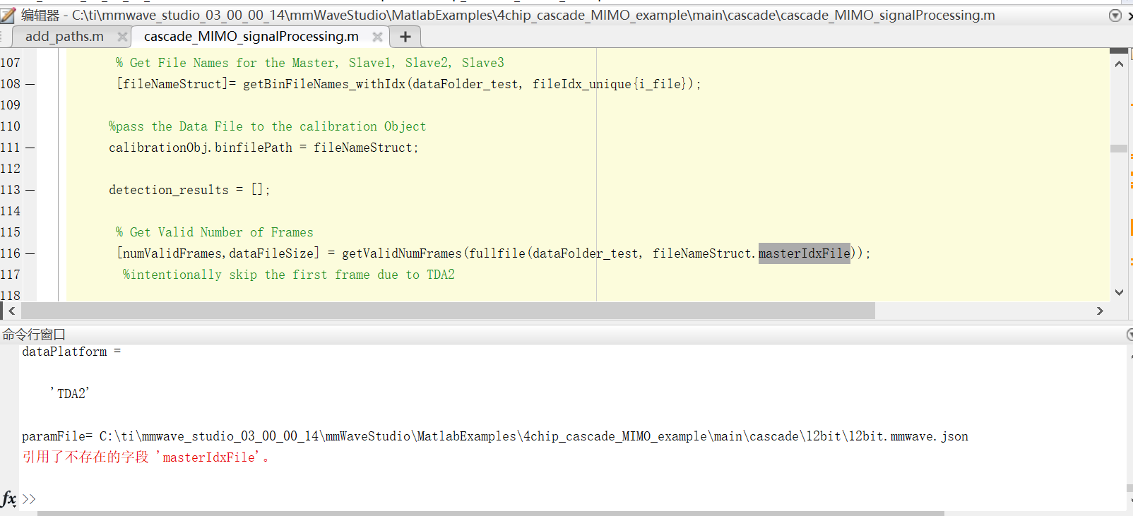Screen dimensions: 1133x516
Task: Click the editor horizontal scrollbar left arrow
Action: [11, 311]
